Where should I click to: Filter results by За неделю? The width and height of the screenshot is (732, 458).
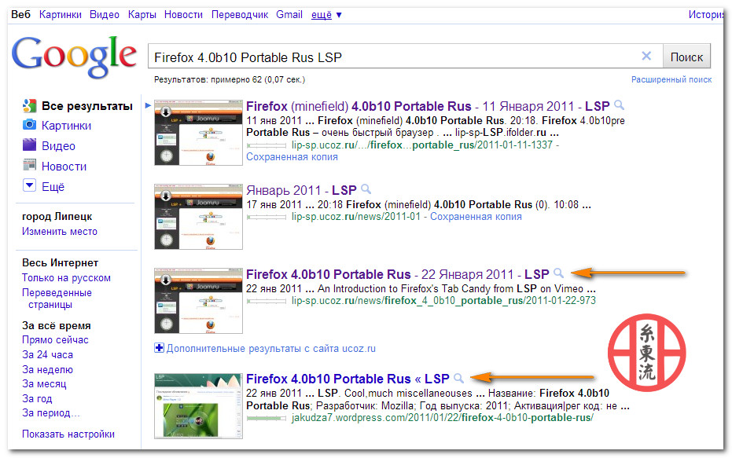[48, 370]
